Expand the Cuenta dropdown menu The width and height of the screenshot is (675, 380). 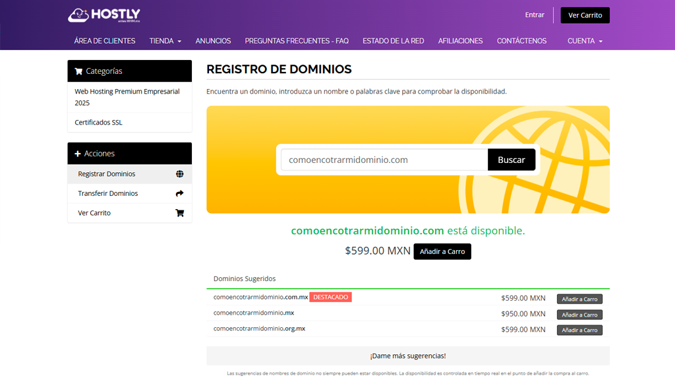click(x=585, y=41)
